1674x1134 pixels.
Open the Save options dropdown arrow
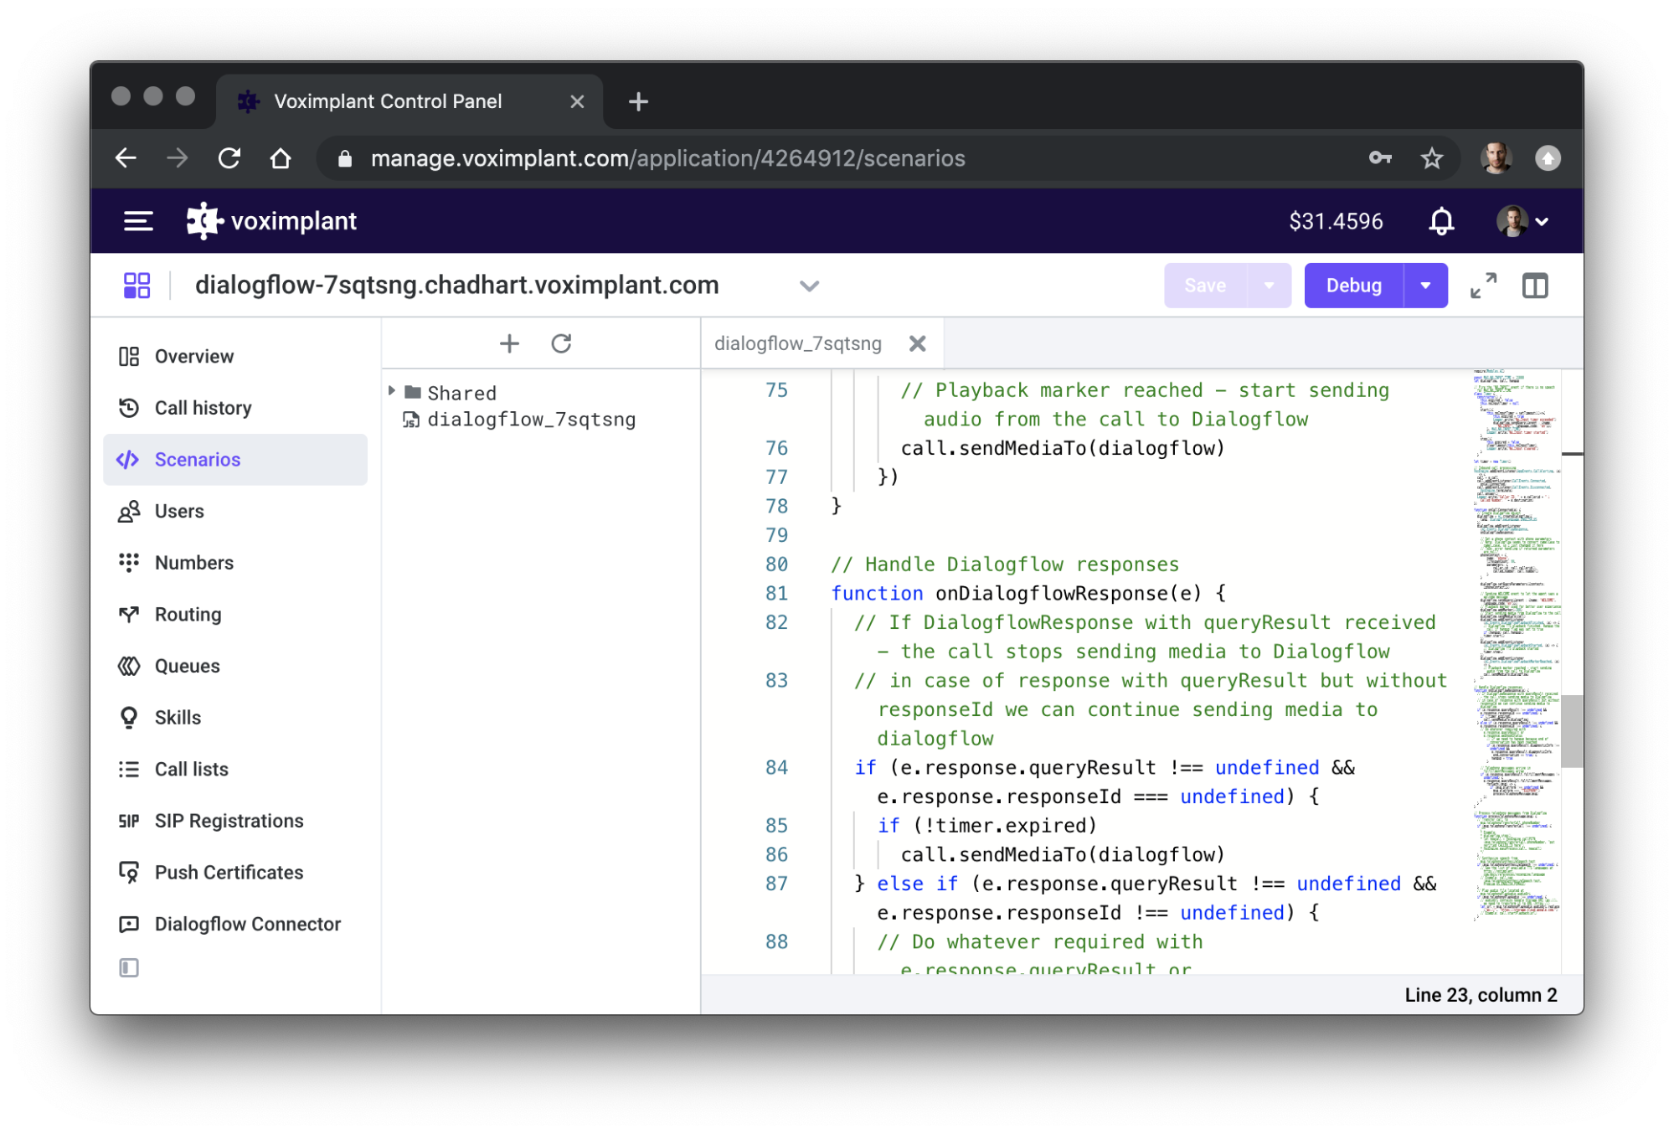(x=1270, y=286)
